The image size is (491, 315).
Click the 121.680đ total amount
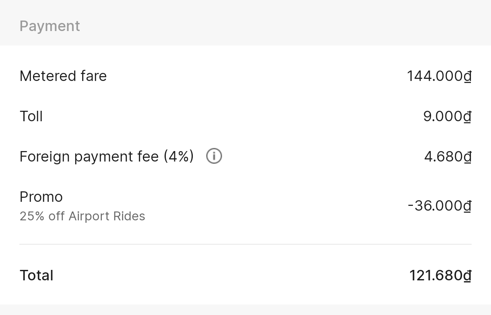coord(440,276)
